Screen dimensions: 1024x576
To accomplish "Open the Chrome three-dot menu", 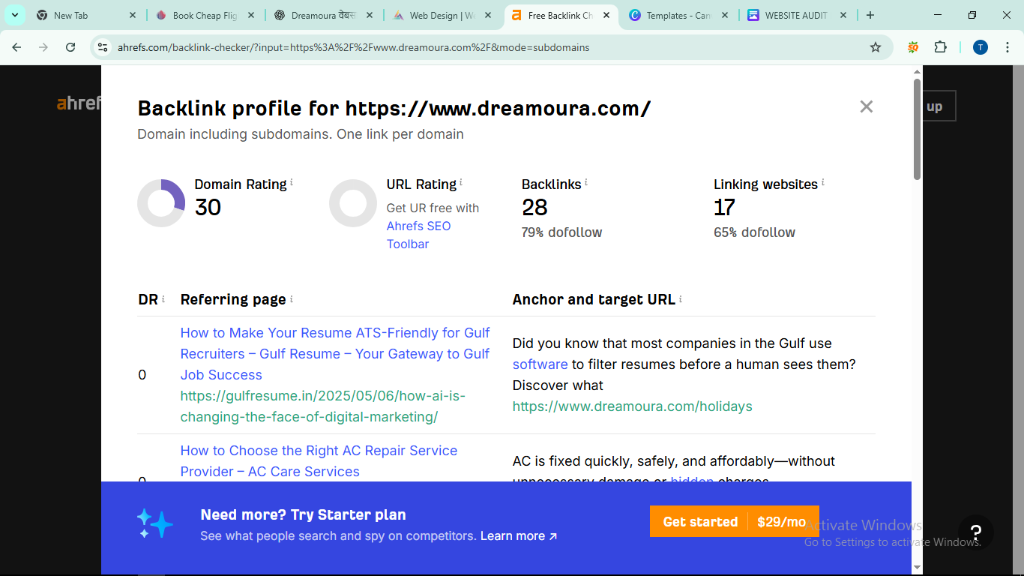I will pos(1008,47).
